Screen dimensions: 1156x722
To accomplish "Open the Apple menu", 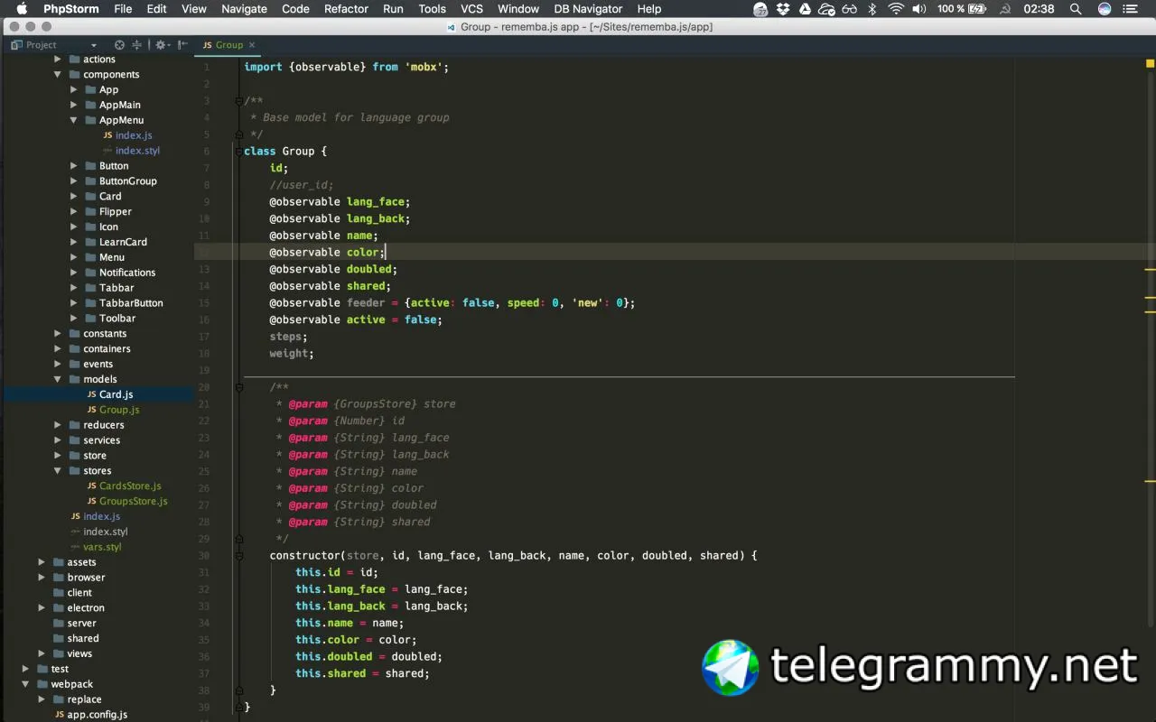I will (22, 9).
